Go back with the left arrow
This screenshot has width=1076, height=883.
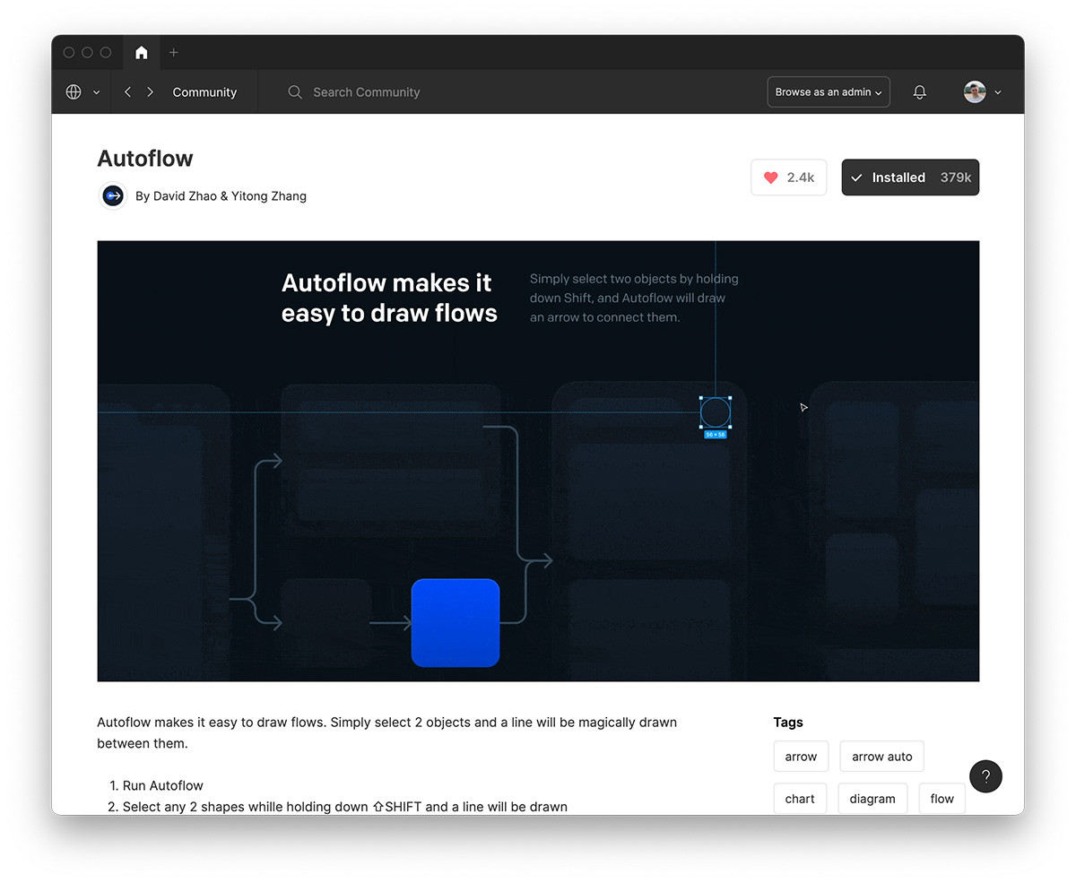[x=128, y=92]
